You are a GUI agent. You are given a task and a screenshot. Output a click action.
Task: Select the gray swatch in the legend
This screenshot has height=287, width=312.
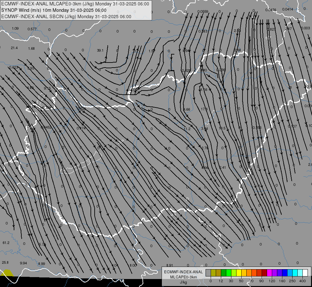208,273
